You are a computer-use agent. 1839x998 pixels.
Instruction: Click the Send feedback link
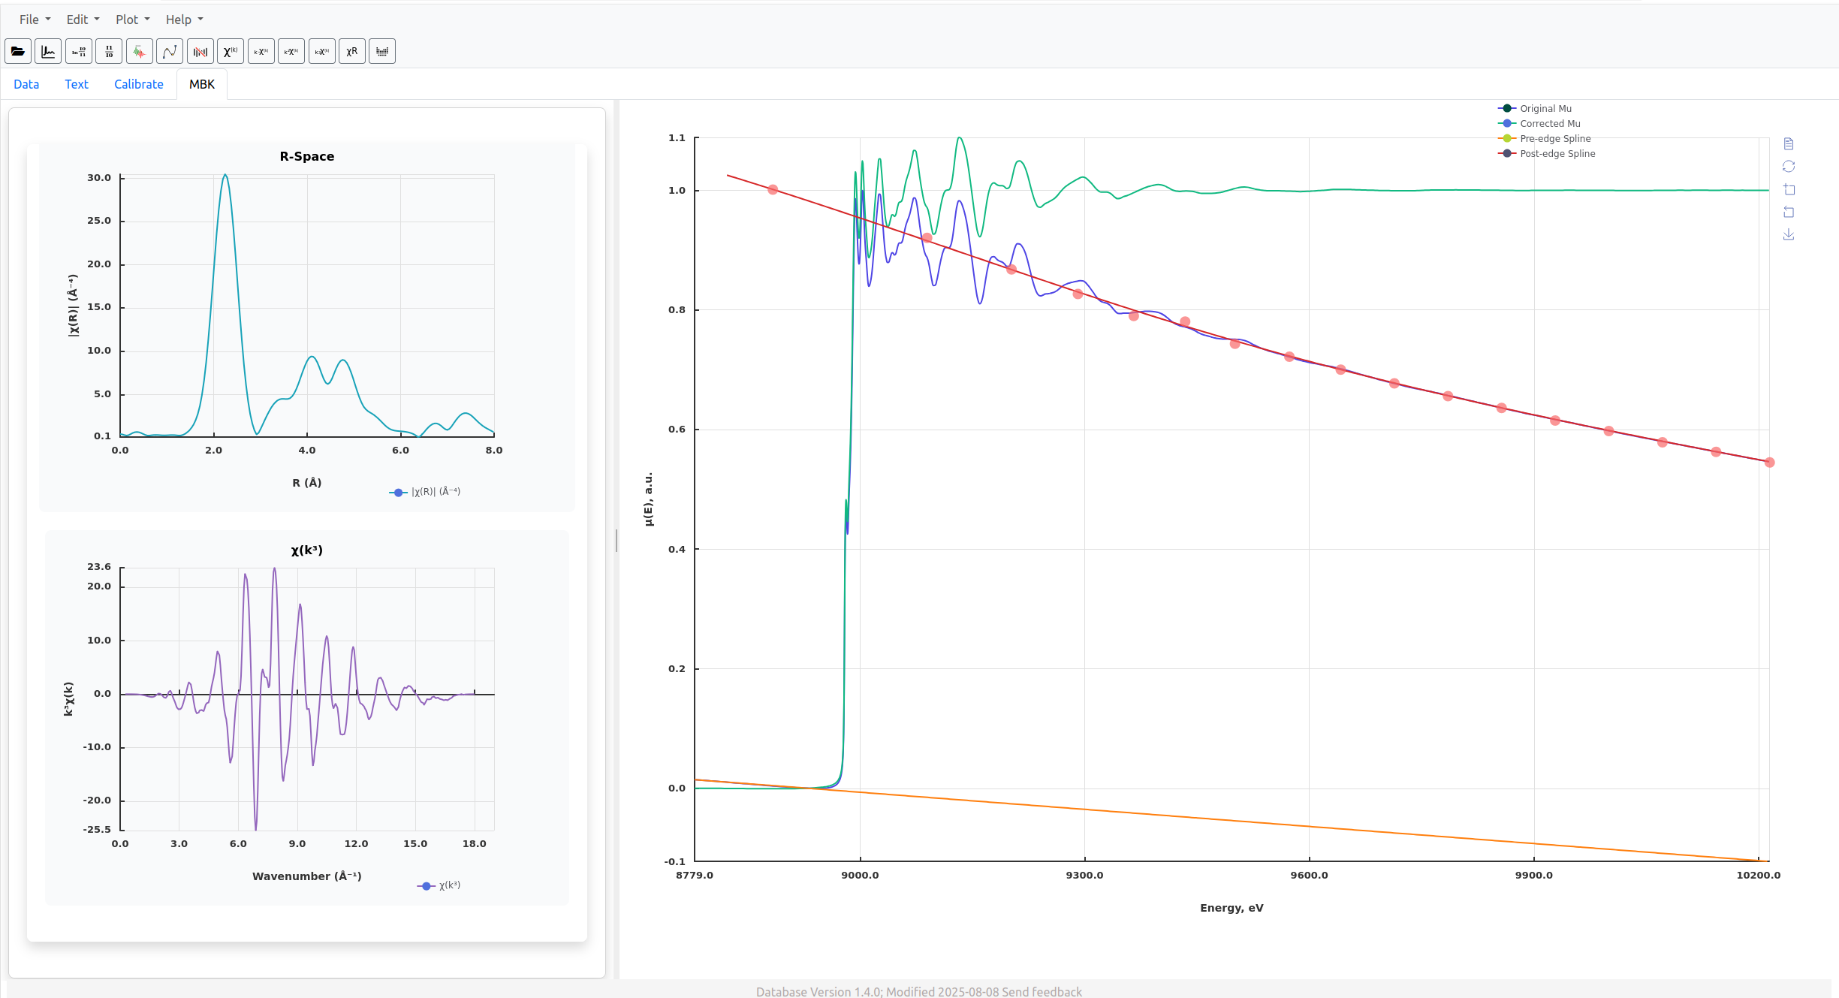1042,991
